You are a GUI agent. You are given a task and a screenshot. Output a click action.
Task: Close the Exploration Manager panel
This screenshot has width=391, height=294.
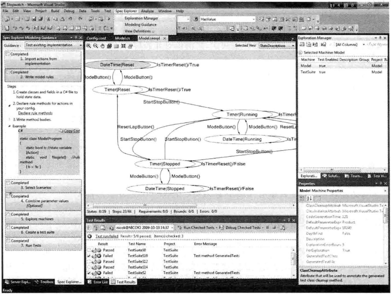tap(385, 38)
